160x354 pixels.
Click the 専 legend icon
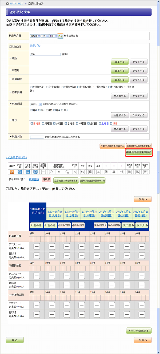pos(114,172)
